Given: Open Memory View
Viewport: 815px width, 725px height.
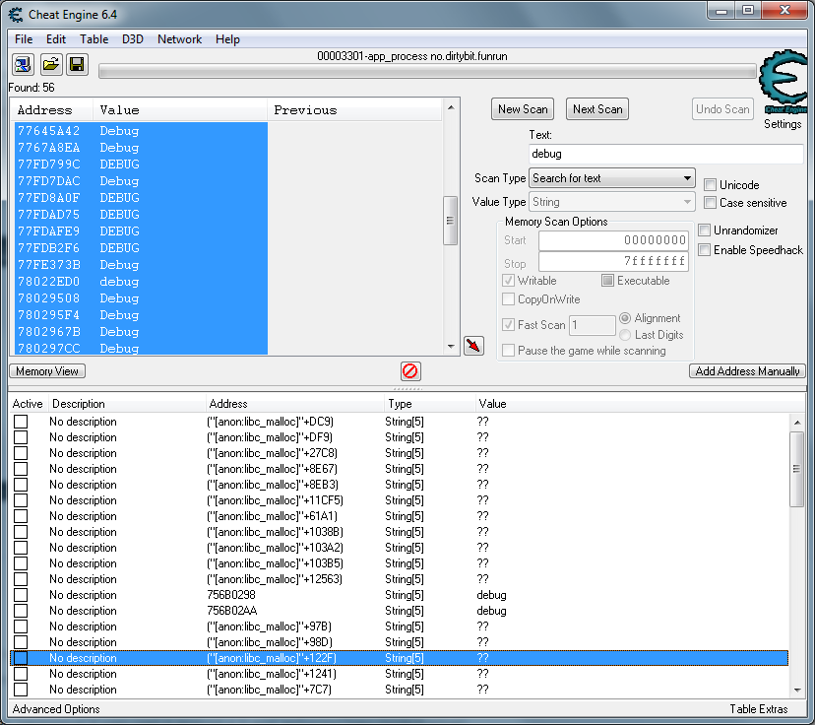Looking at the screenshot, I should (x=47, y=370).
